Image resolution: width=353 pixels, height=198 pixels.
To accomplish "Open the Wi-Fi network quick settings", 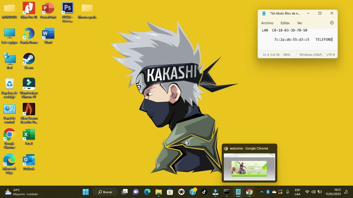I will pos(307,192).
